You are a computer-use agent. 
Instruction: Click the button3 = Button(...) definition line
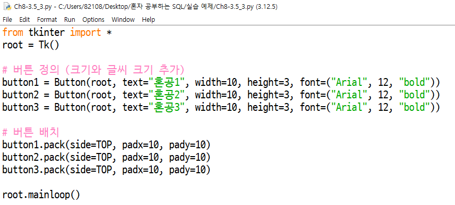point(221,107)
